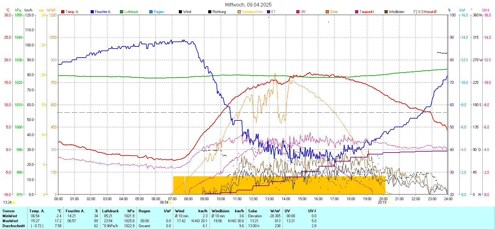Click the MaxWert row label

pyautogui.click(x=10, y=221)
